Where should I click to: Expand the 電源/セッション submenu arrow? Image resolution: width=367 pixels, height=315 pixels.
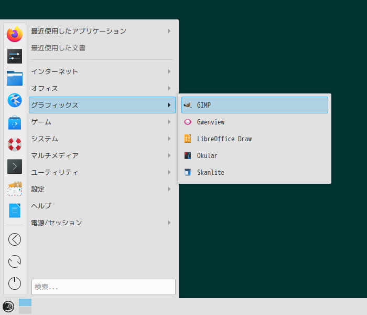tap(169, 223)
